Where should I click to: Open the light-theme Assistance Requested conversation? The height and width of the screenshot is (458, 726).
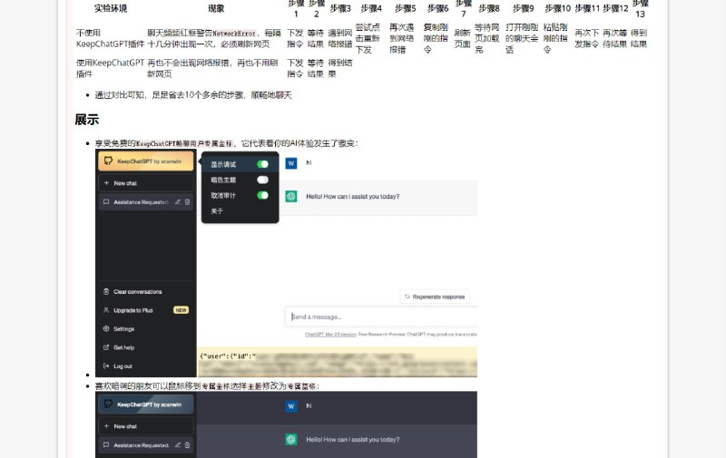146,202
